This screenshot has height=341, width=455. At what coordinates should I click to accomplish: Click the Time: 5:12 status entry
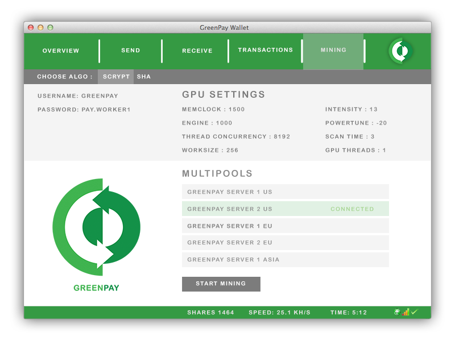coord(349,313)
